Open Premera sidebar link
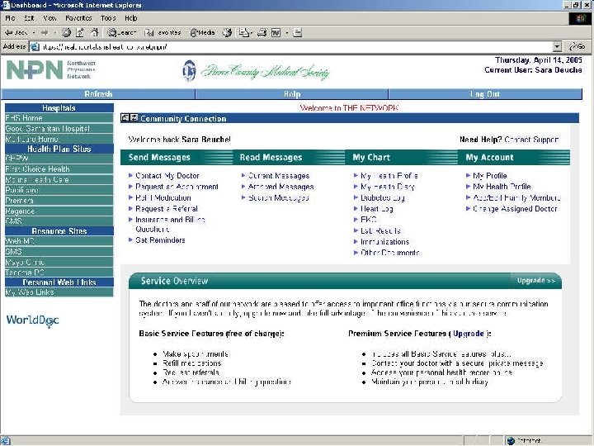The width and height of the screenshot is (594, 446). pos(59,201)
